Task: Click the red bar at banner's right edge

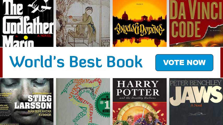Action: (x=222, y=63)
